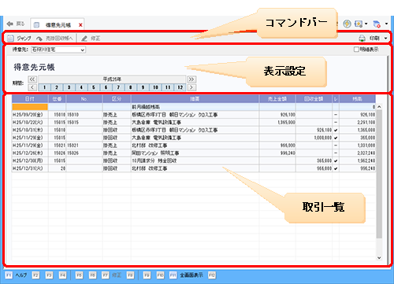Click the orange date cell in the first row
The image size is (394, 284).
(30, 107)
